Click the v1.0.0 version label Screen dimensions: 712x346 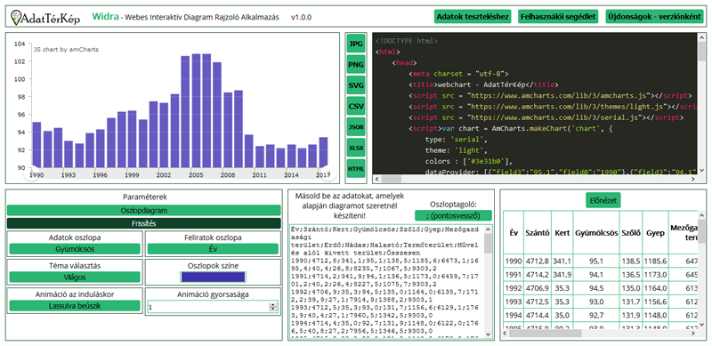(302, 18)
